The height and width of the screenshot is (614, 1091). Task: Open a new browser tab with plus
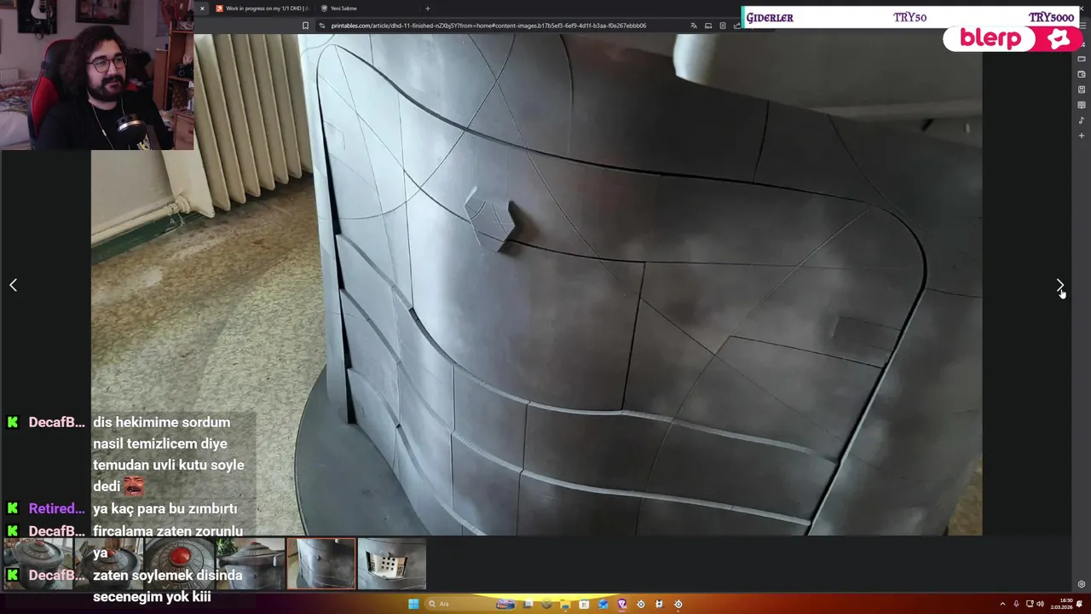[427, 9]
